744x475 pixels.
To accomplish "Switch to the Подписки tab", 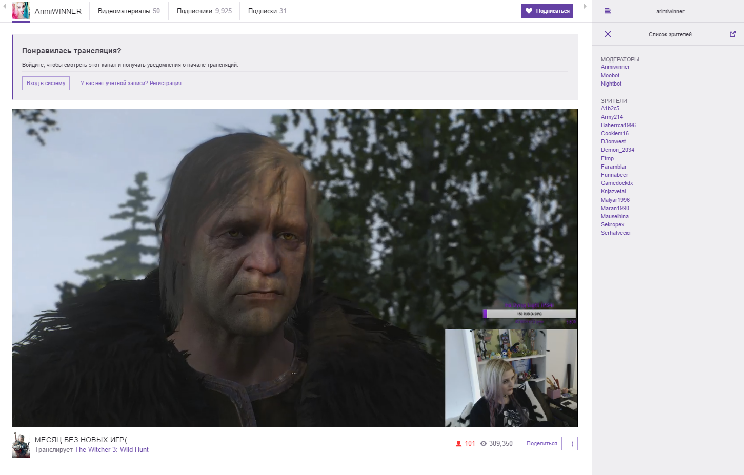I will click(x=267, y=11).
